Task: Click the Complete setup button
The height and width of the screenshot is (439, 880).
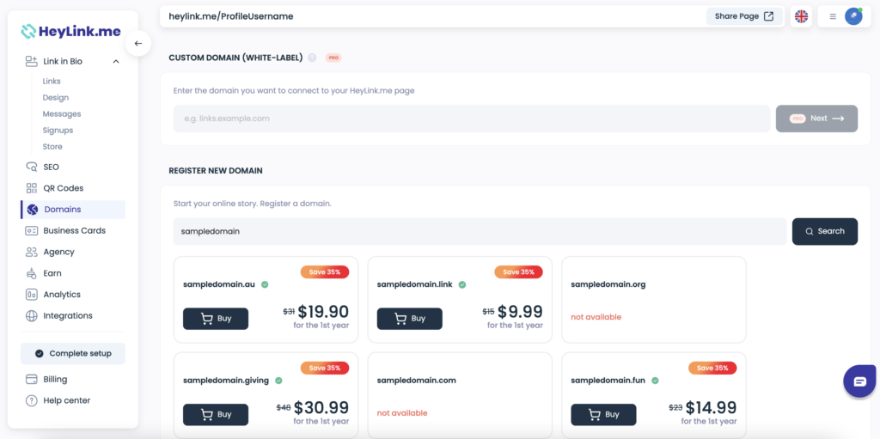Action: point(73,354)
